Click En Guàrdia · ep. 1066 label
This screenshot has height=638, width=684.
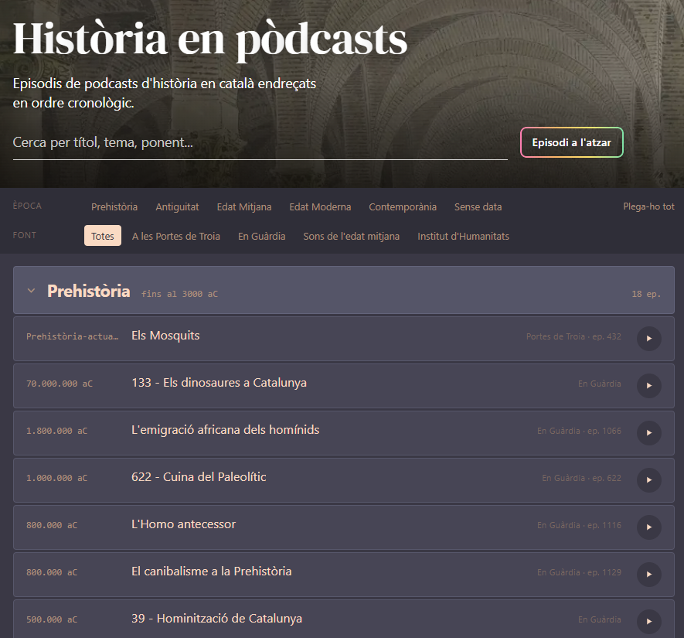click(x=580, y=431)
